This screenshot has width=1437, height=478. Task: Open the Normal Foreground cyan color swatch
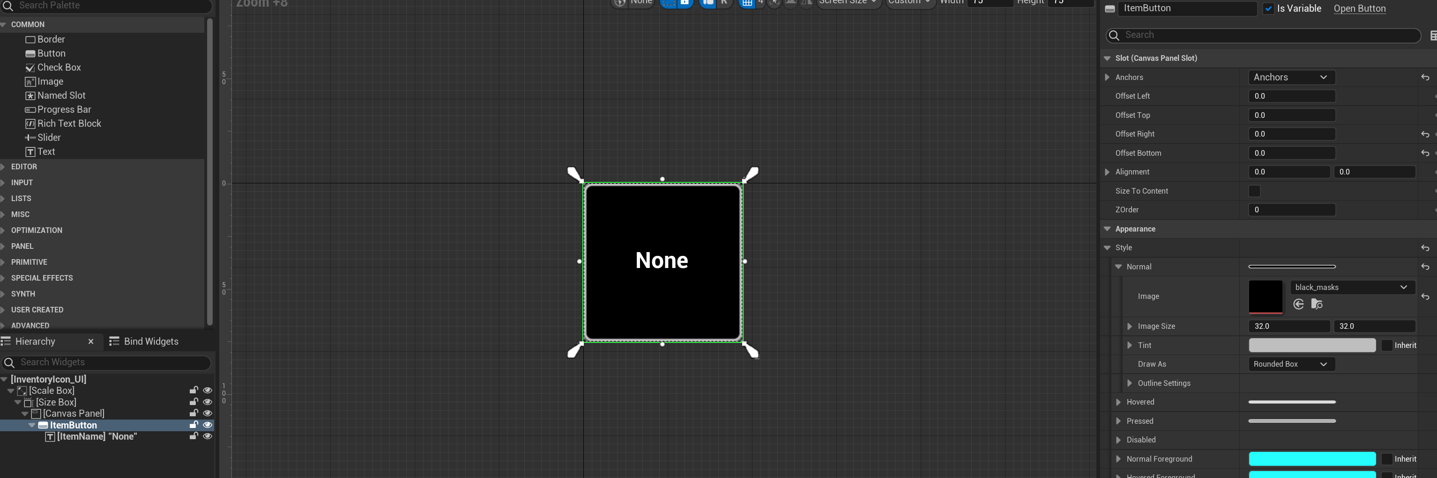point(1312,459)
